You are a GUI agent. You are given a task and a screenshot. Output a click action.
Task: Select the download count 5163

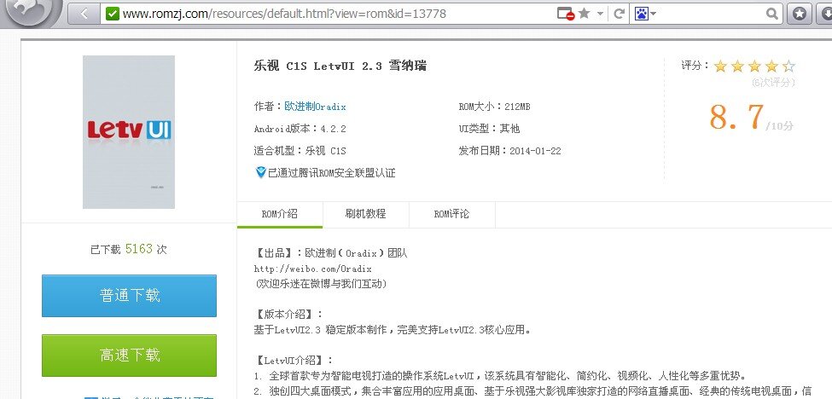tap(139, 248)
